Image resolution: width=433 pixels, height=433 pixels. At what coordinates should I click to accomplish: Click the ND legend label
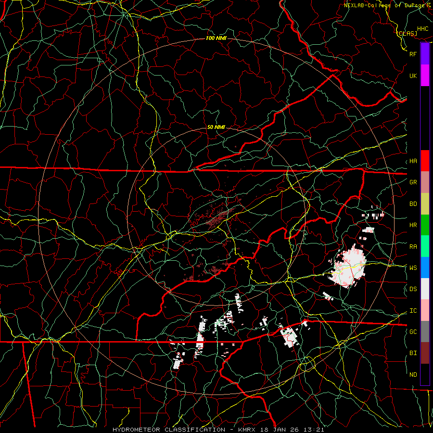pos(413,375)
